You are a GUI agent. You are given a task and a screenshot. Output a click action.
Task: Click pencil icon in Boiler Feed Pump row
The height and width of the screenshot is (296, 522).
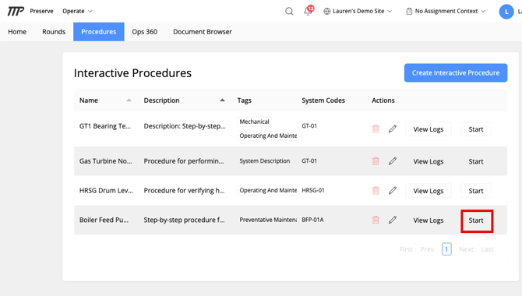click(393, 220)
